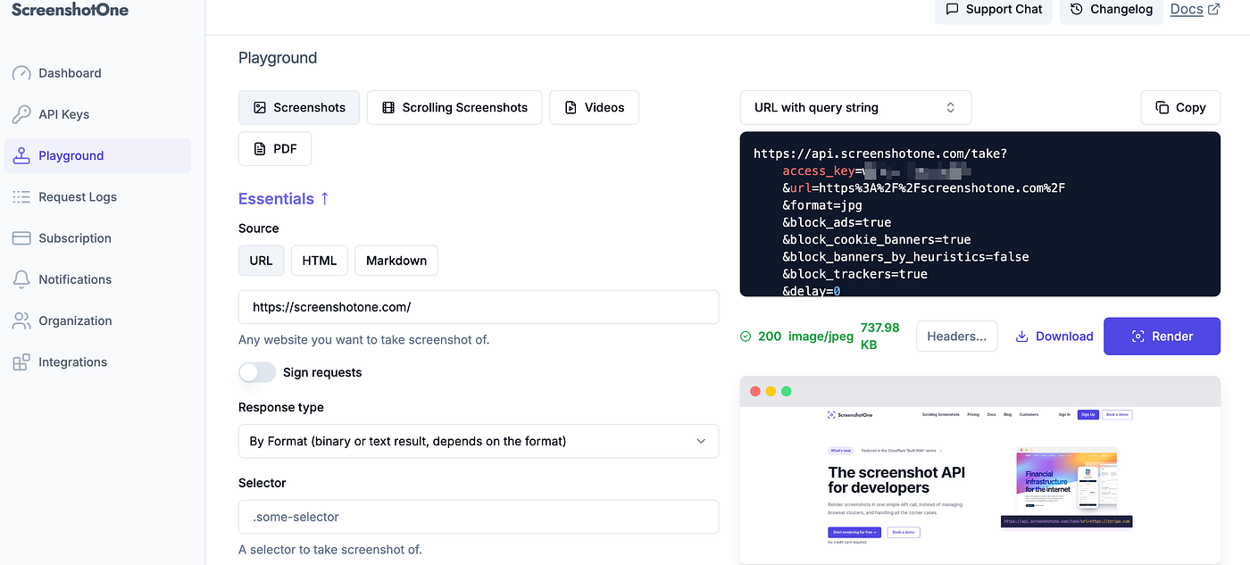Click the Request Logs list icon
This screenshot has width=1250, height=565.
pos(21,197)
